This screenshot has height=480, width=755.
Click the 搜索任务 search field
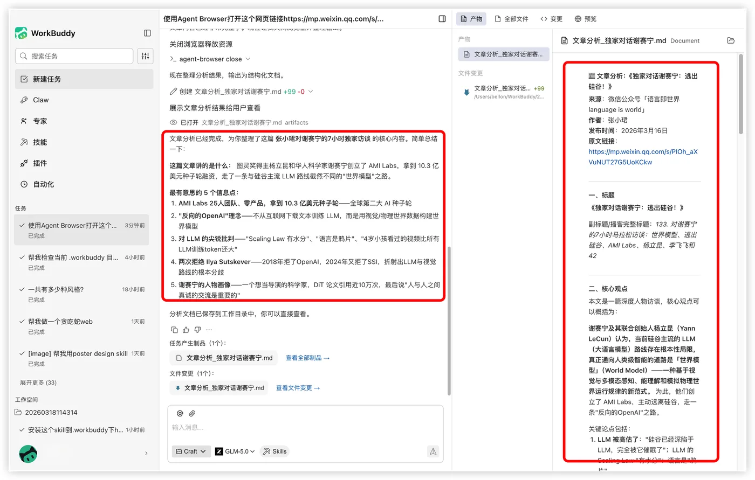point(74,56)
